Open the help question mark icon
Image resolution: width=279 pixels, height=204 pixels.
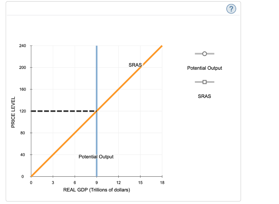(231, 9)
